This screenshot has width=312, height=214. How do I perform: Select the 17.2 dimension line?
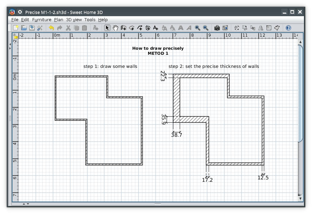click(208, 177)
